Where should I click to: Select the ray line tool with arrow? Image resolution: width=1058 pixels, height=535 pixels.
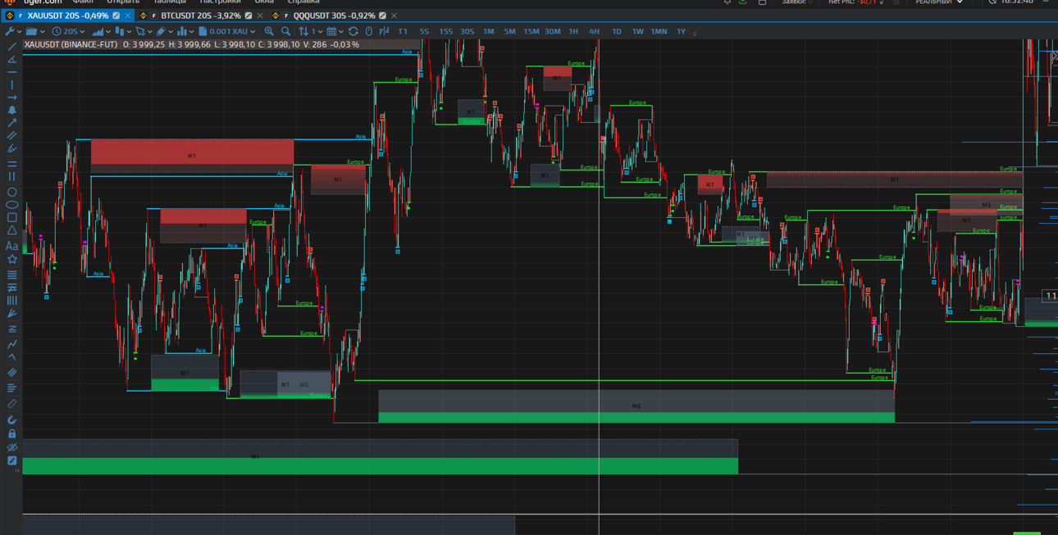(11, 97)
